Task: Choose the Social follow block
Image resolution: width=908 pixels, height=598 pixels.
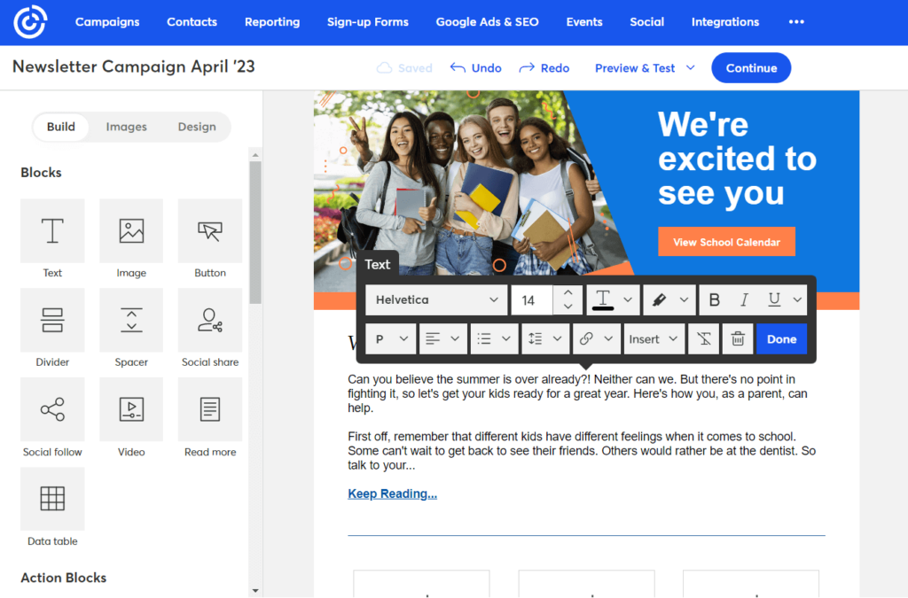Action: [52, 409]
